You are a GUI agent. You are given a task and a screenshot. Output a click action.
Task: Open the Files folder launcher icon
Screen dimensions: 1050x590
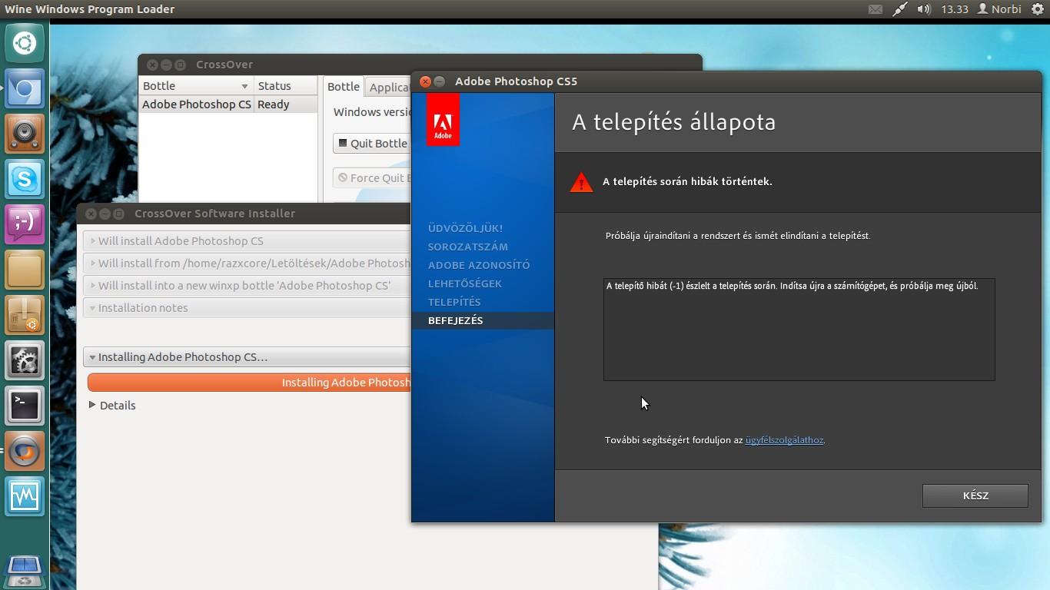click(25, 270)
